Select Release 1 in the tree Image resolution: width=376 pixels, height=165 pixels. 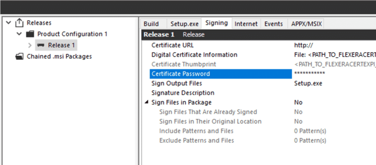[x=61, y=45]
